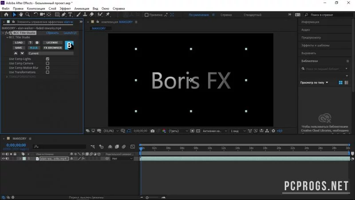Select the Rotation tool

[x=36, y=15]
